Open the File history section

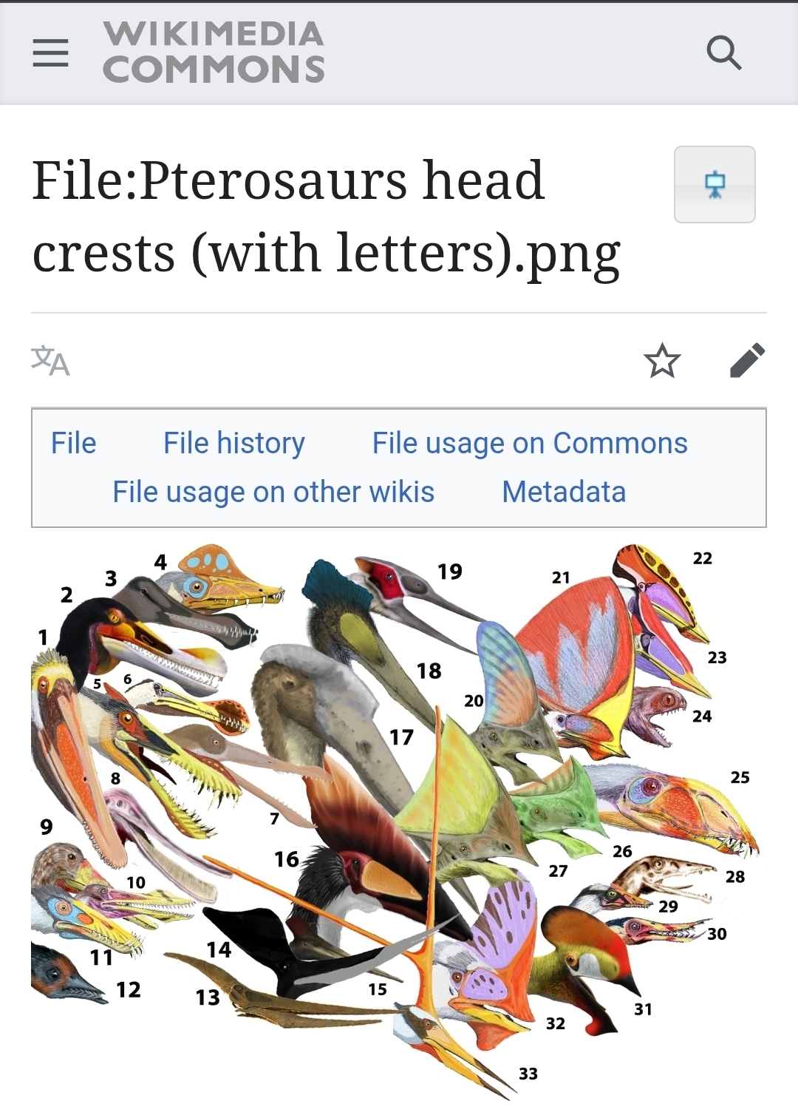[x=234, y=443]
